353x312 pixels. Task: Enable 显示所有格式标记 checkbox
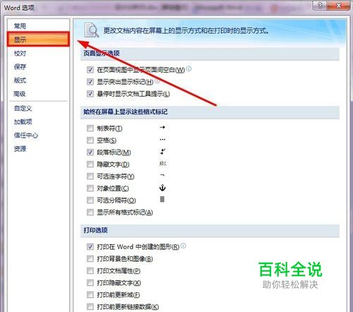[x=90, y=212]
